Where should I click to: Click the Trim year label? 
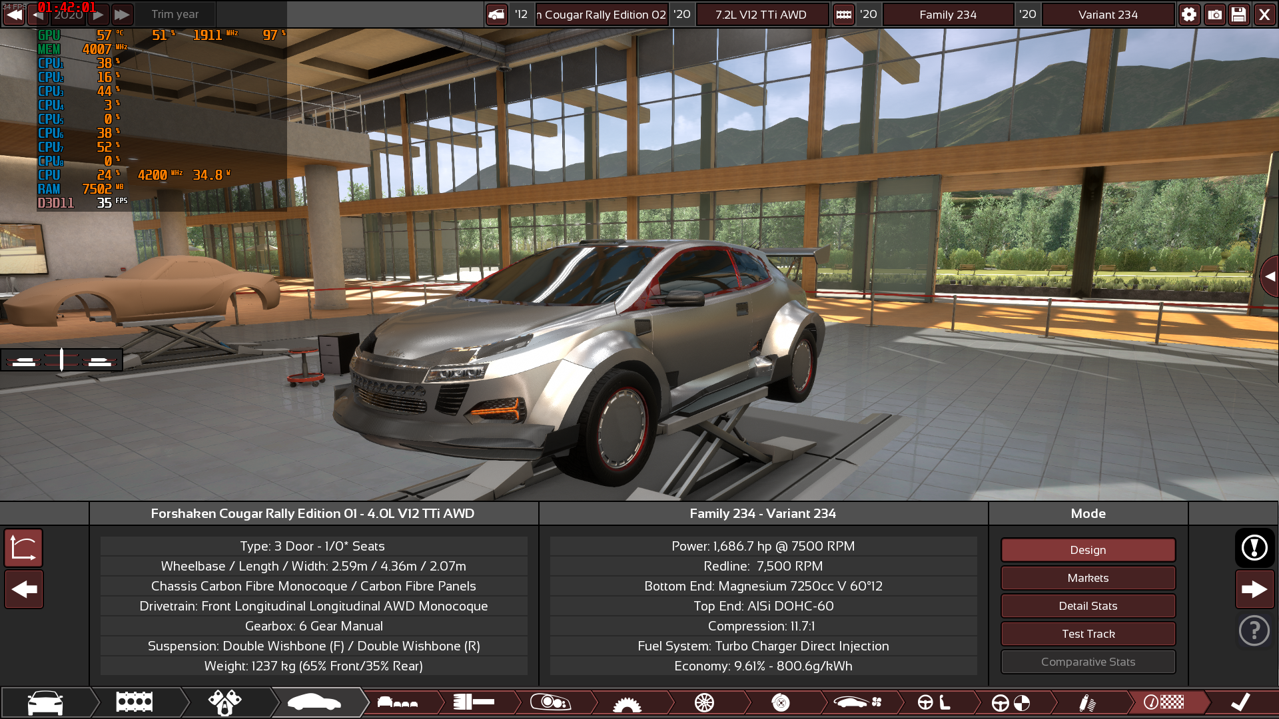pos(175,14)
